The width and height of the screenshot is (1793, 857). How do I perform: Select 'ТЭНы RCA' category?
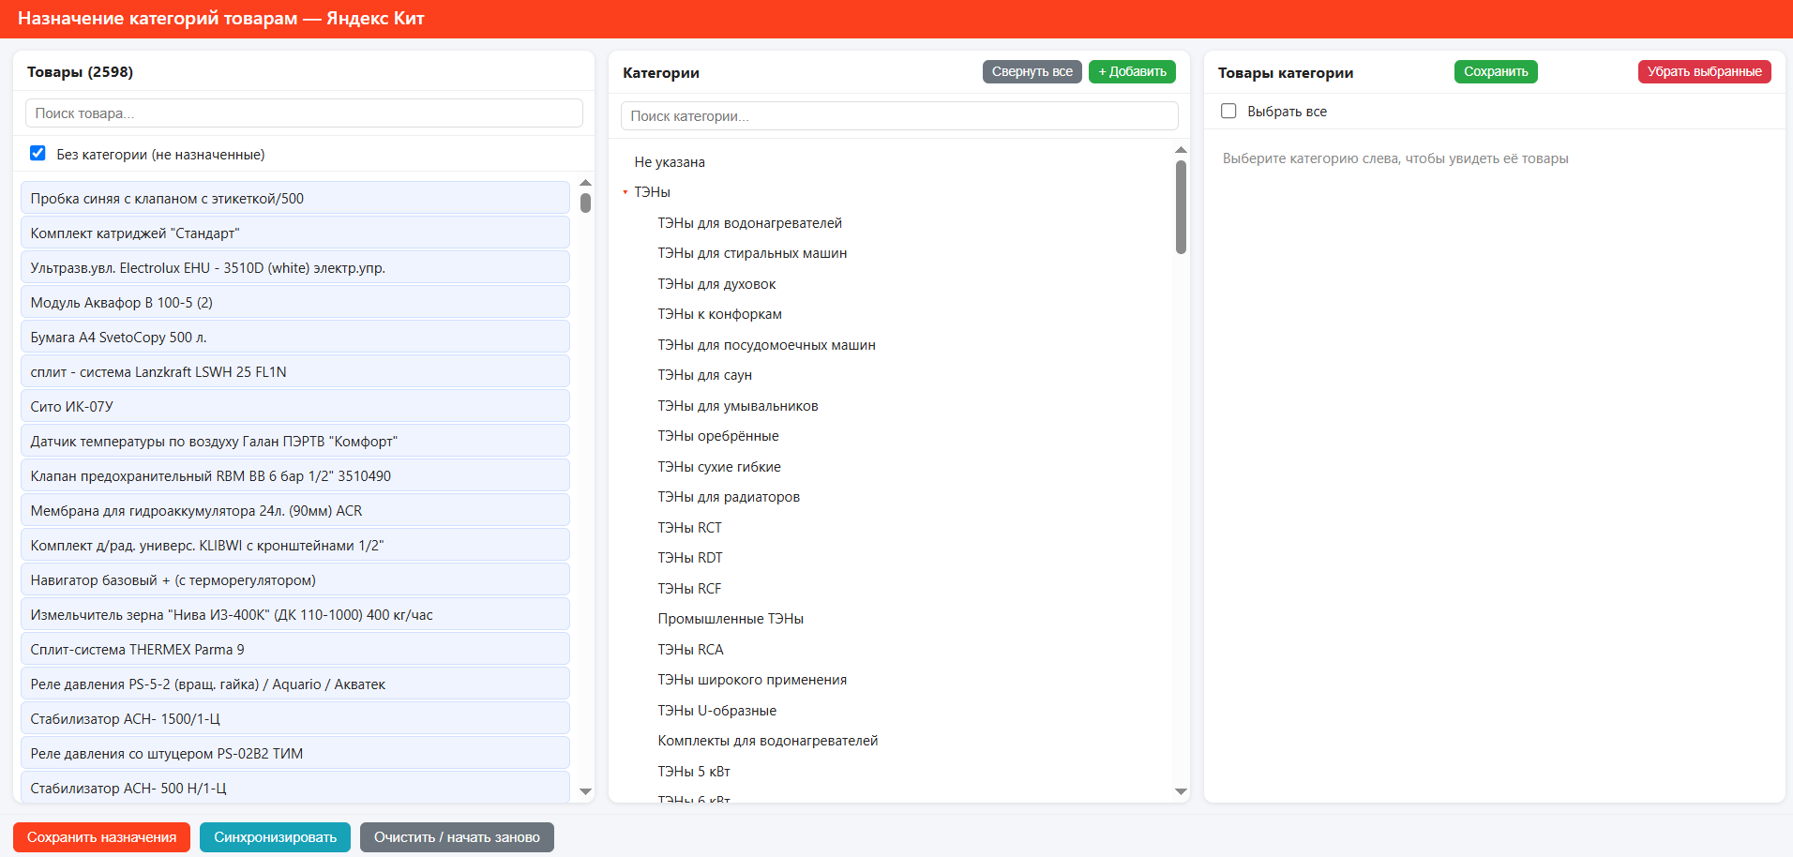[690, 650]
